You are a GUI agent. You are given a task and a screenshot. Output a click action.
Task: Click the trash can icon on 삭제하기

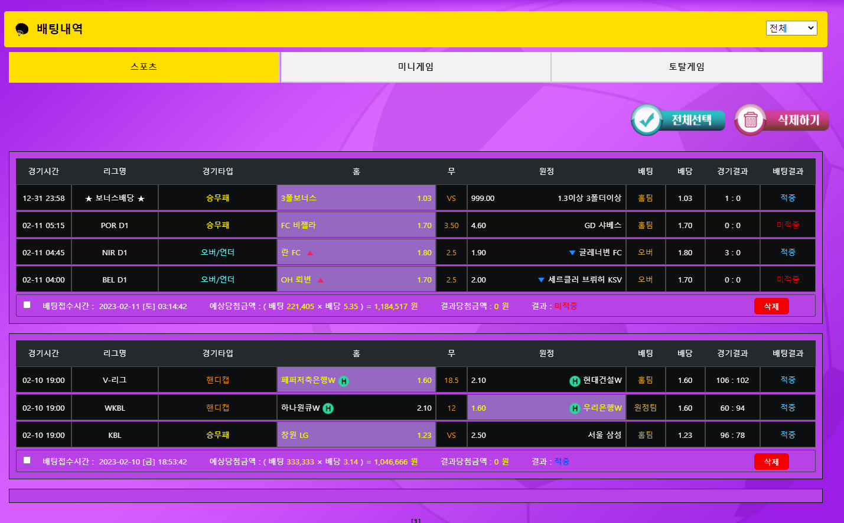coord(750,120)
